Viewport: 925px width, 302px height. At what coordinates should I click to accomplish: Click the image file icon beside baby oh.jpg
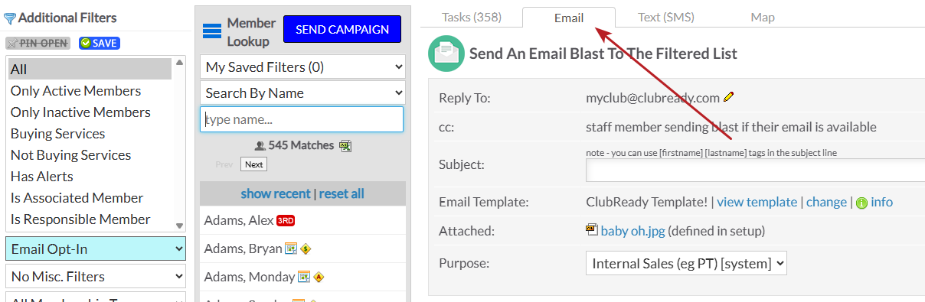point(591,229)
